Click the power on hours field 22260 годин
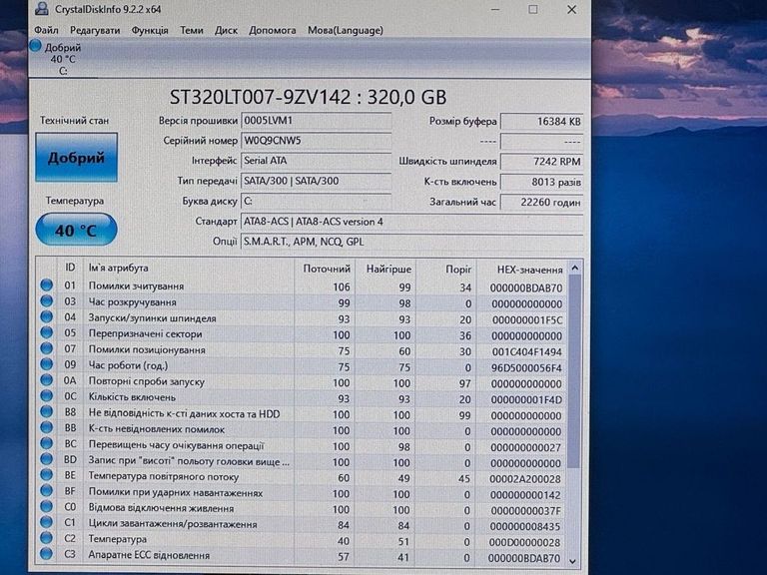This screenshot has width=767, height=575. pos(542,203)
